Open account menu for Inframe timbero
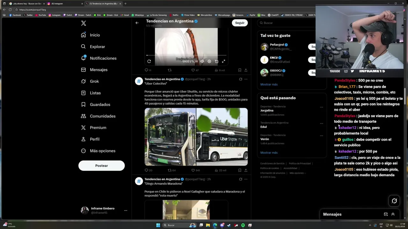 (104, 210)
